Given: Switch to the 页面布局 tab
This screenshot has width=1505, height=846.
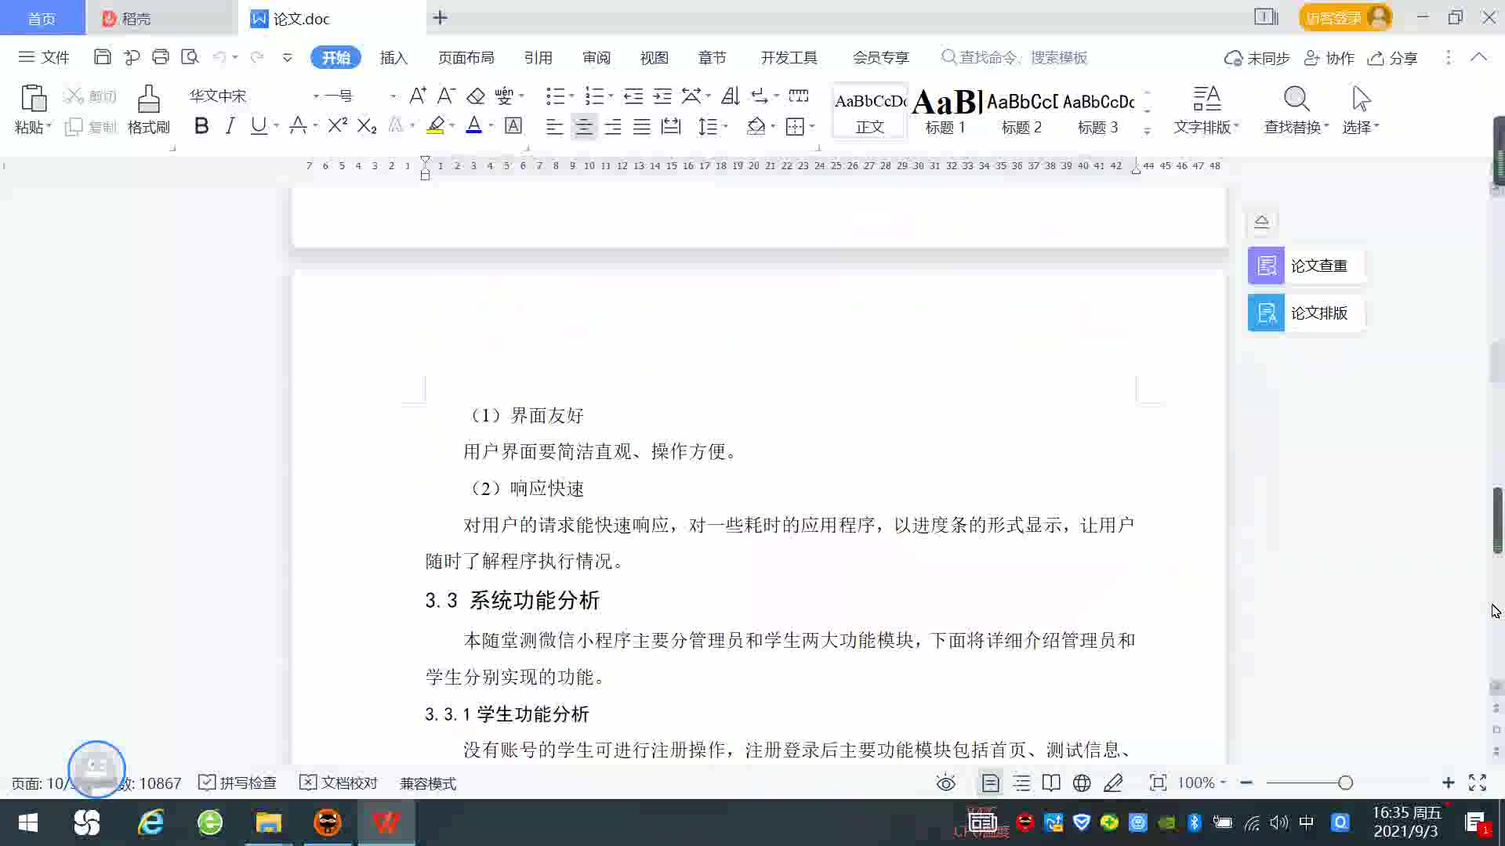Looking at the screenshot, I should [466, 57].
